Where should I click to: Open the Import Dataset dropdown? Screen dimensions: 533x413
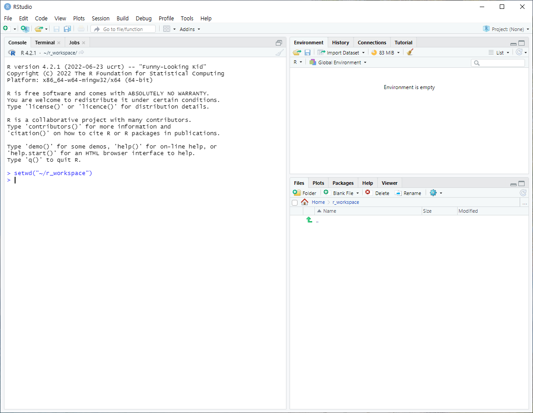341,52
